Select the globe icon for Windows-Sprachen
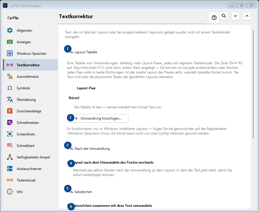Image resolution: width=259 pixels, height=212 pixels. 10,53
